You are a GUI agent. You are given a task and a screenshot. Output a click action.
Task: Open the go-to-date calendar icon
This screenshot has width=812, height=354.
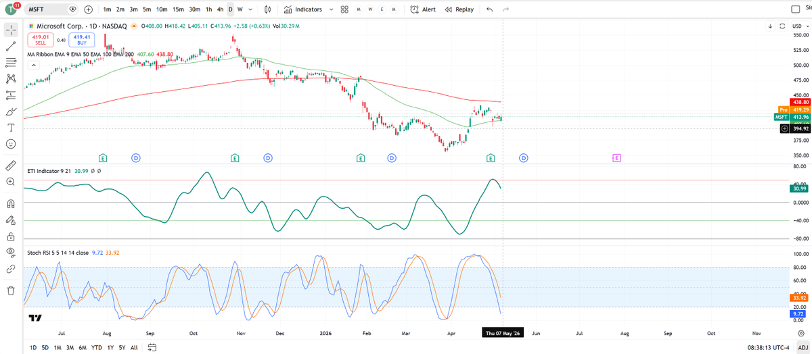(152, 347)
